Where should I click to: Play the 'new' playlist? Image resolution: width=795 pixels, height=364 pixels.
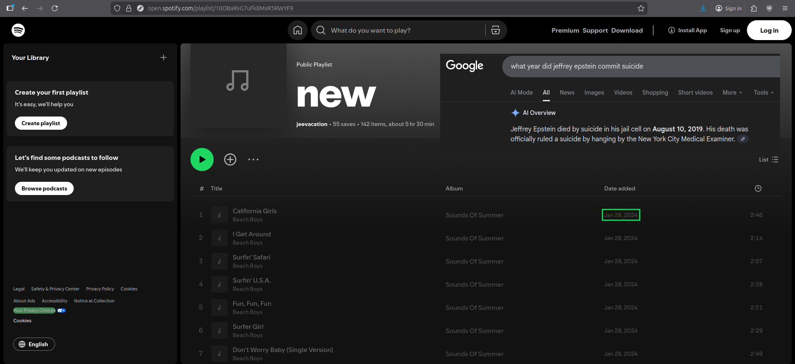[202, 159]
